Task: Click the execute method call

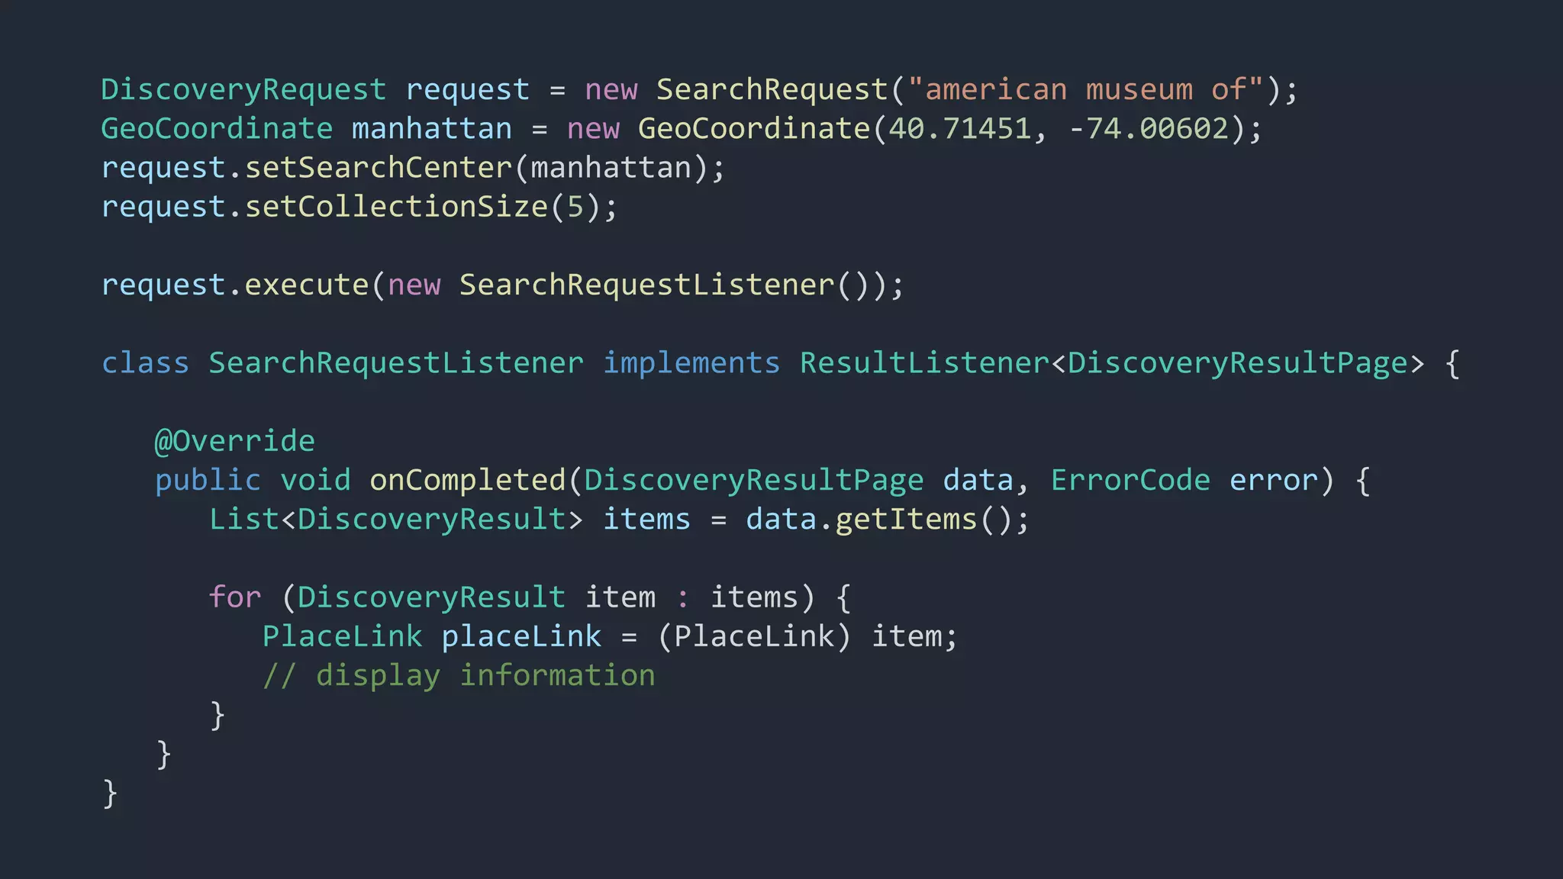Action: [306, 285]
